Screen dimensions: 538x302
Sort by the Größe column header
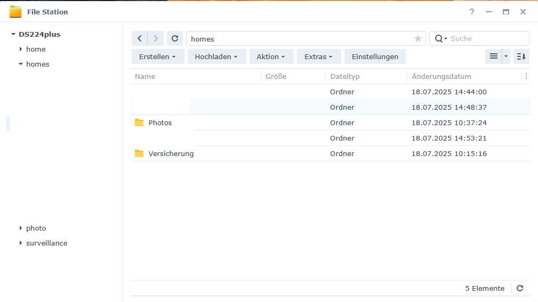pos(293,77)
